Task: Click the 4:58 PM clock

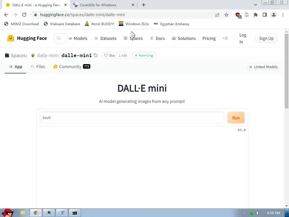Action: coord(273,213)
